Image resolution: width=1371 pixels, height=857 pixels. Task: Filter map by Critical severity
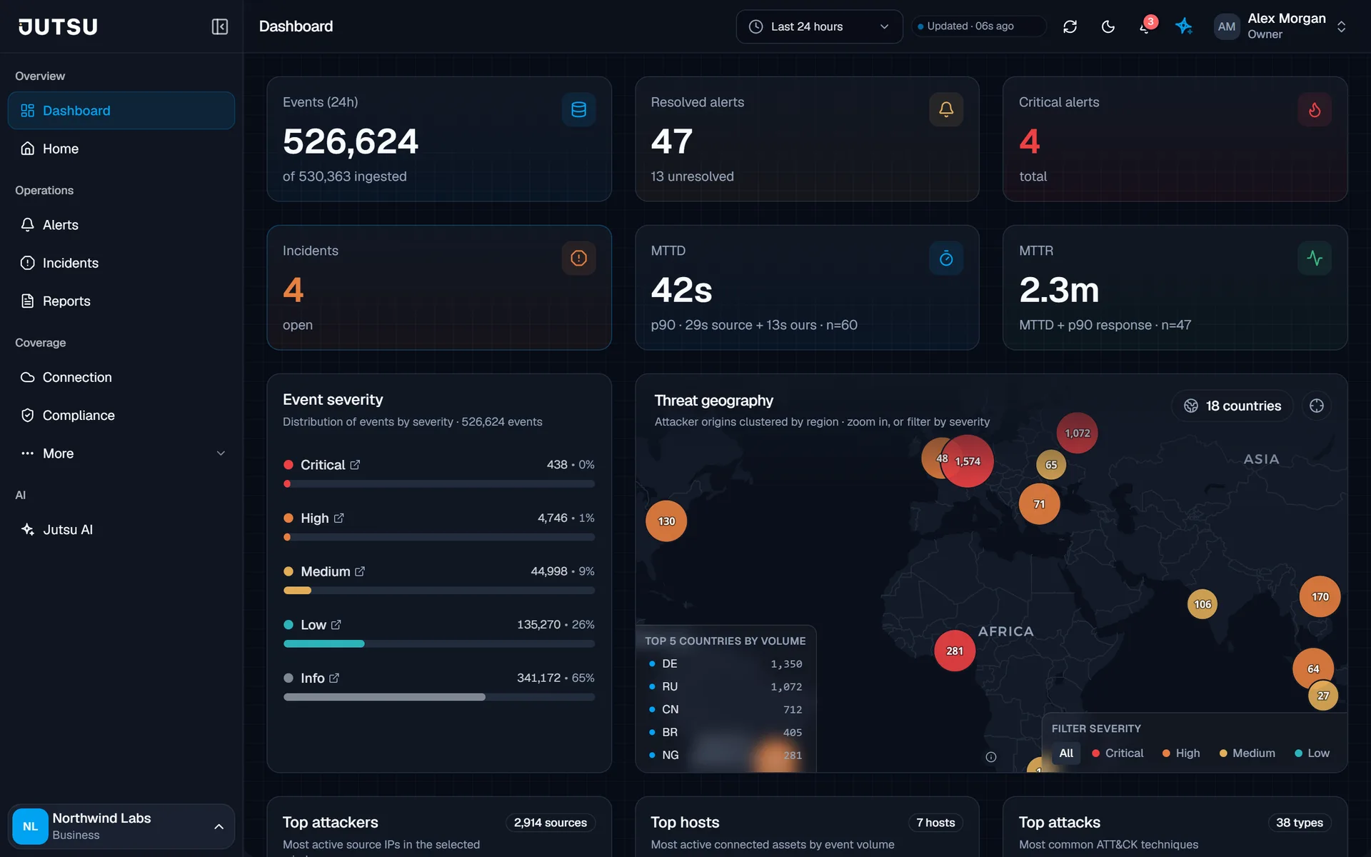[x=1118, y=753]
